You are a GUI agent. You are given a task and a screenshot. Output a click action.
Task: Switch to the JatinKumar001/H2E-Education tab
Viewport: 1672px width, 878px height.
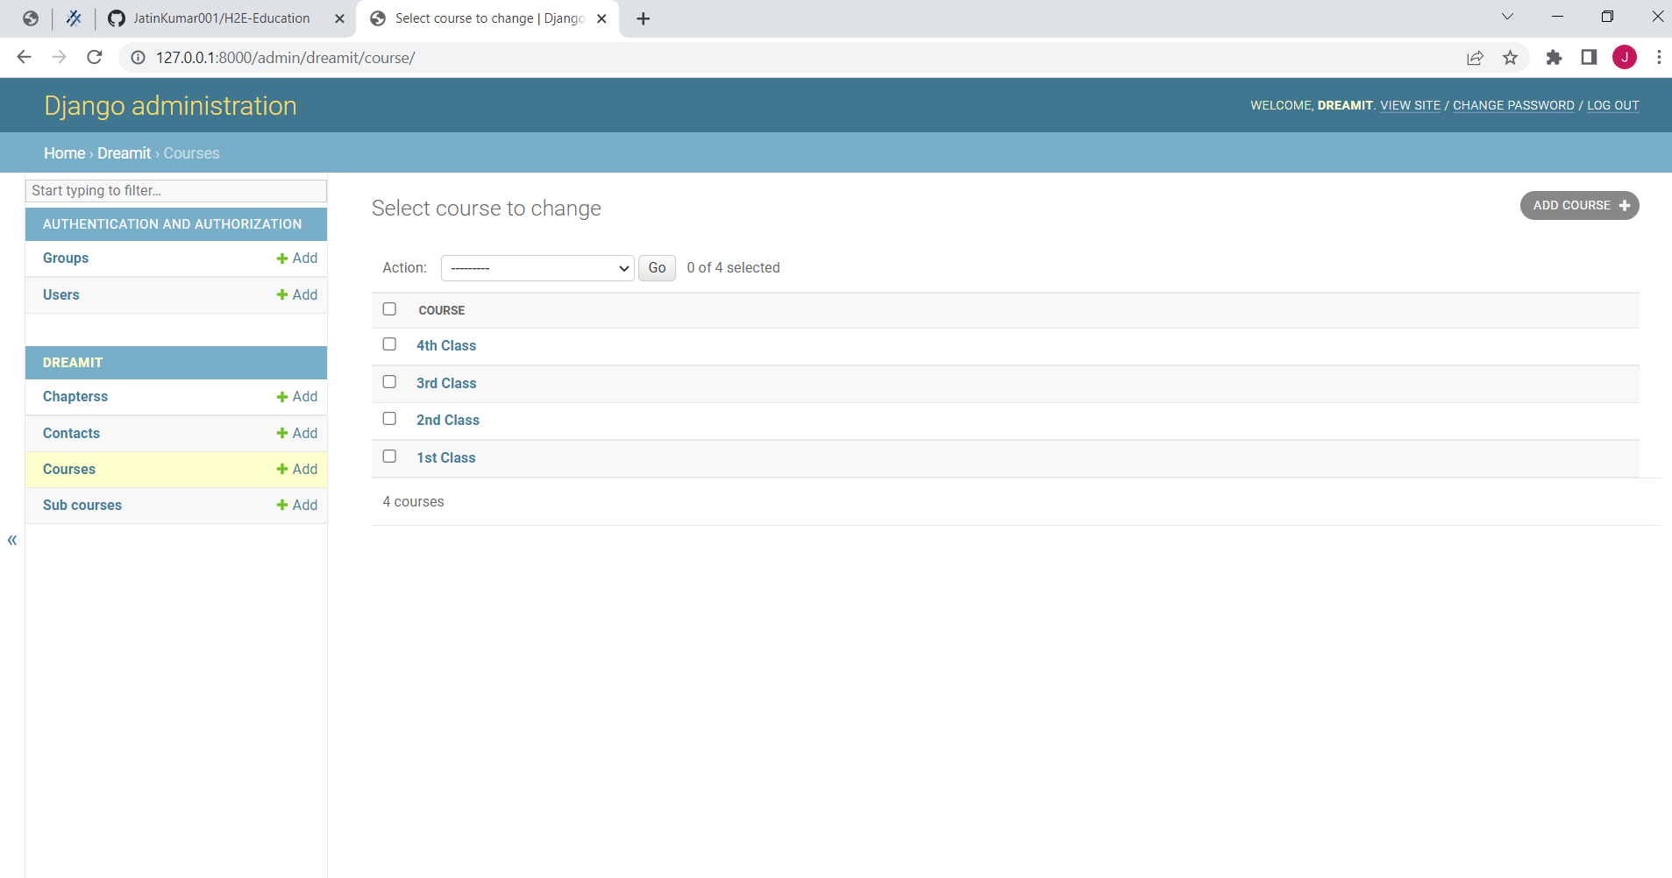point(219,18)
